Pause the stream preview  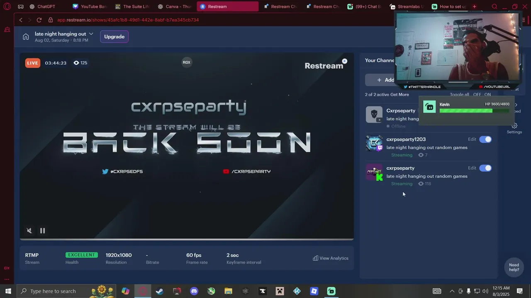click(42, 231)
